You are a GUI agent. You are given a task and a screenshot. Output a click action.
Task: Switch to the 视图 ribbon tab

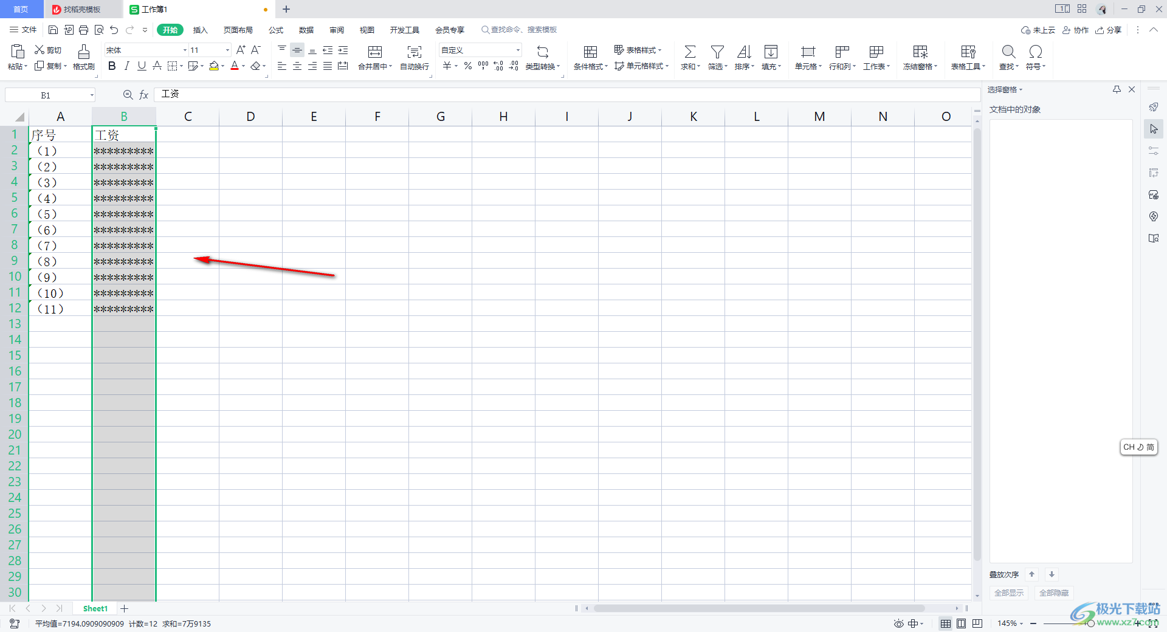coord(367,30)
